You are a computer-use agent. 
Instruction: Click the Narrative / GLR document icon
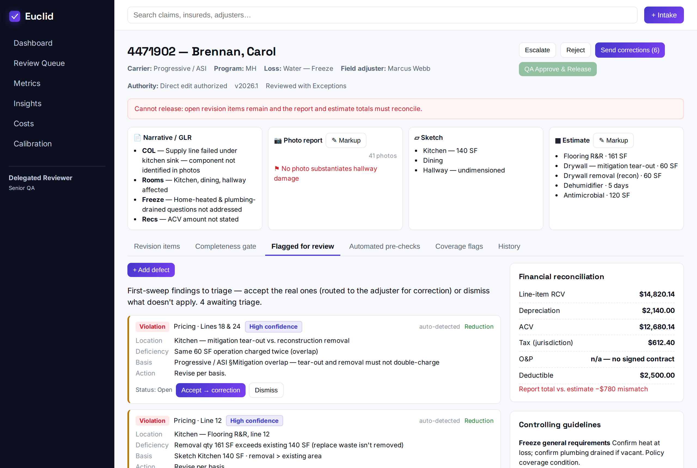click(137, 138)
